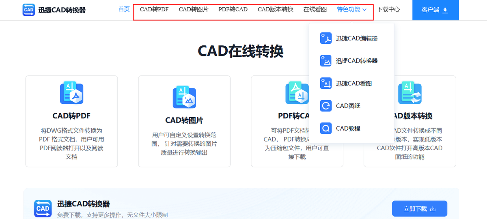Viewport: 487px width, 219px height.
Task: Click the CAD转图片 card icon
Action: click(x=184, y=97)
